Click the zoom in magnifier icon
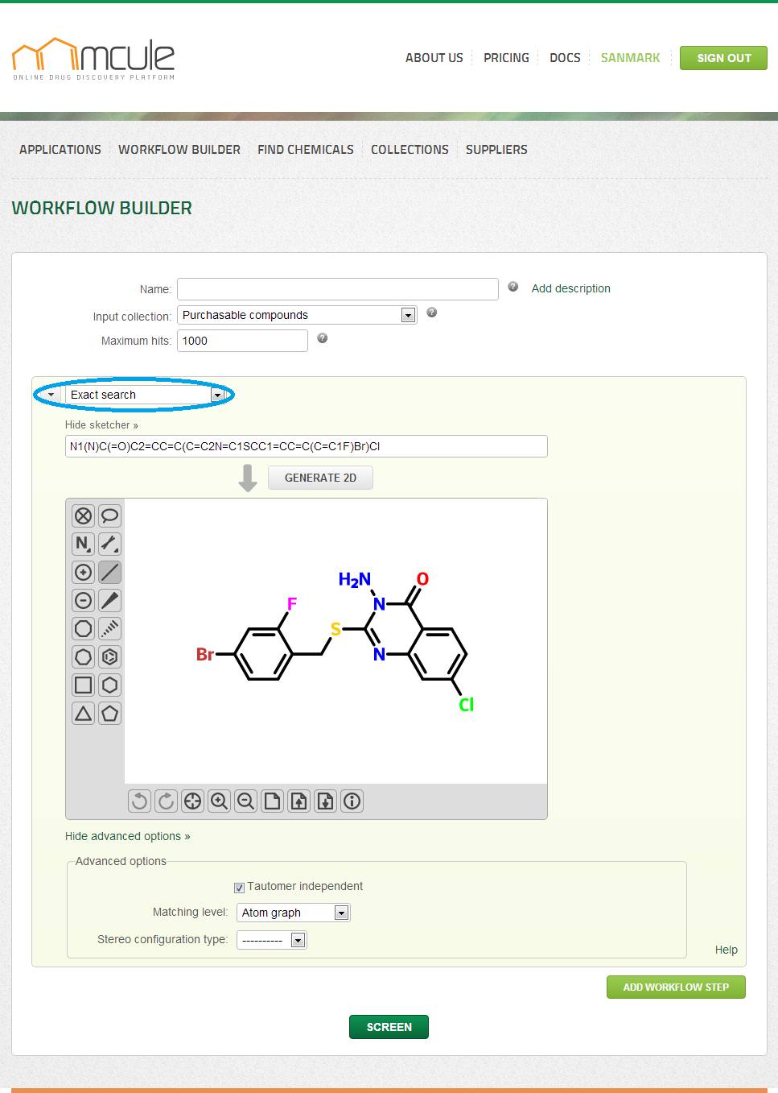Image resolution: width=778 pixels, height=1093 pixels. pyautogui.click(x=219, y=801)
